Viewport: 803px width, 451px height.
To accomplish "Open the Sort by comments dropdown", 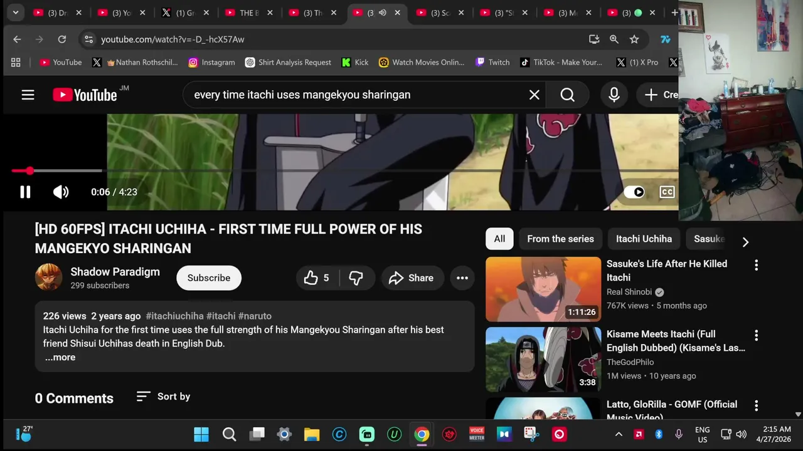I will [163, 397].
